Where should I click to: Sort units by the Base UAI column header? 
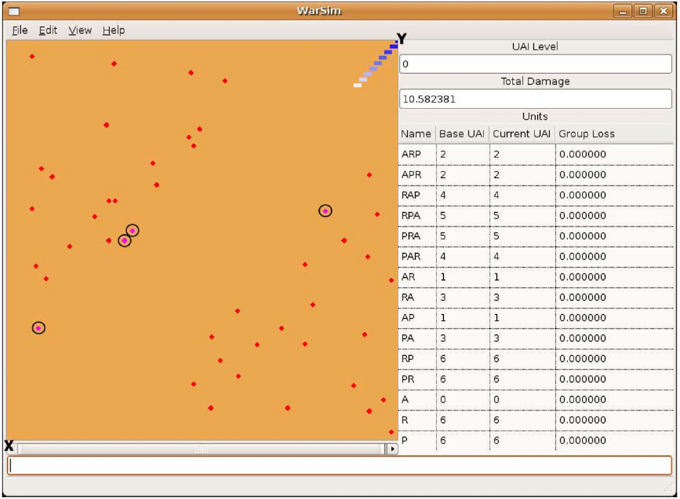pos(462,134)
